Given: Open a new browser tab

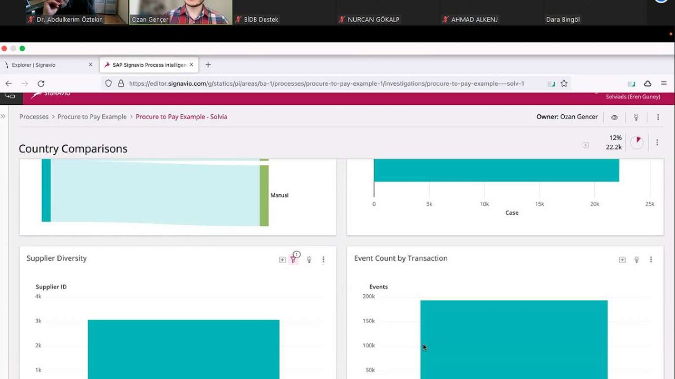Looking at the screenshot, I should 208,65.
